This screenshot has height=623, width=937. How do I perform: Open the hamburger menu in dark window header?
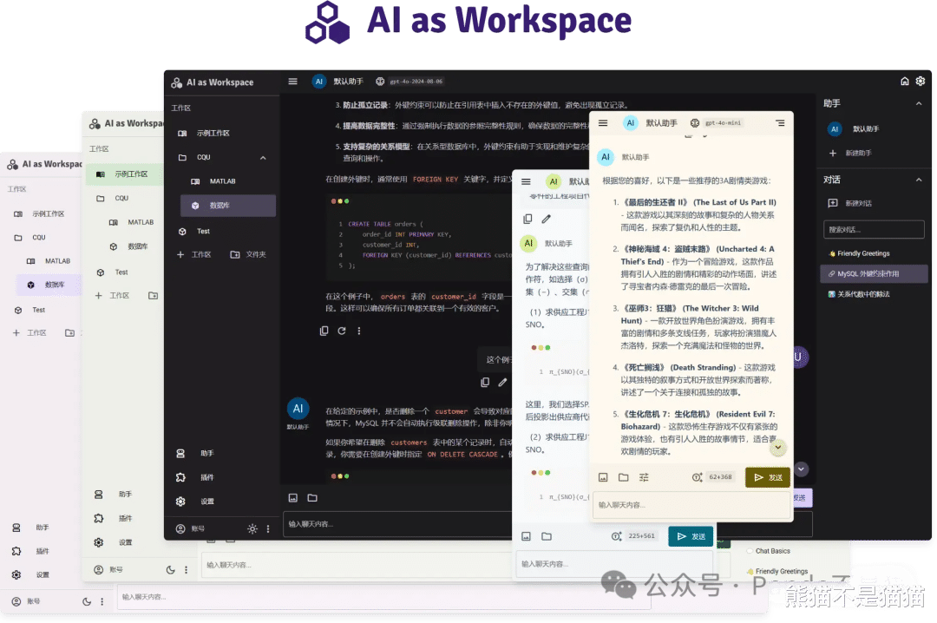293,82
